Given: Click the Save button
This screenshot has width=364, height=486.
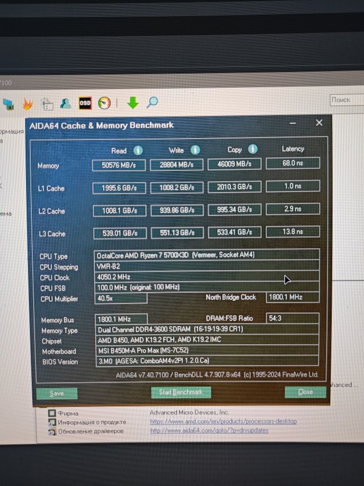Looking at the screenshot, I should [x=57, y=393].
